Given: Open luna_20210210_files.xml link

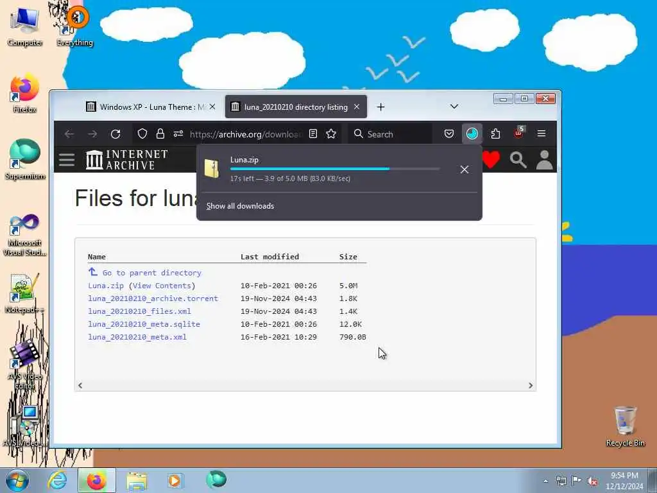Looking at the screenshot, I should tap(139, 311).
